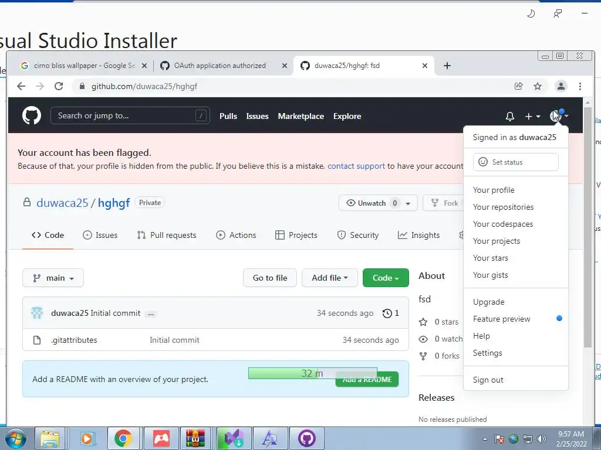Open Marketplace in GitHub header

pyautogui.click(x=301, y=117)
